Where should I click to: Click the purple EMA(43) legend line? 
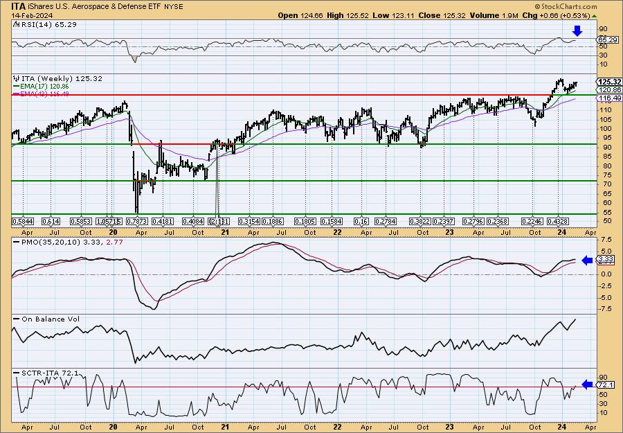coord(17,94)
